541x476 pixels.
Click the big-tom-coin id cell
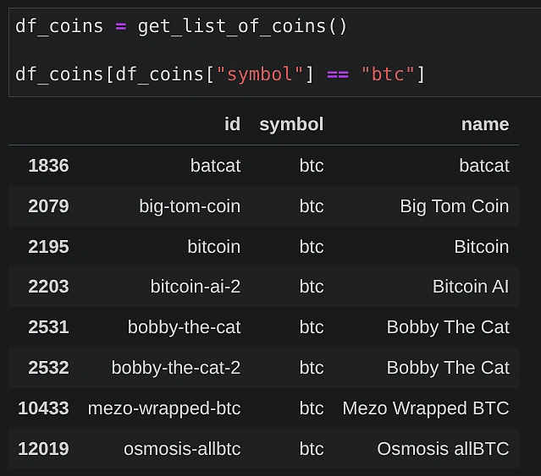pos(190,206)
